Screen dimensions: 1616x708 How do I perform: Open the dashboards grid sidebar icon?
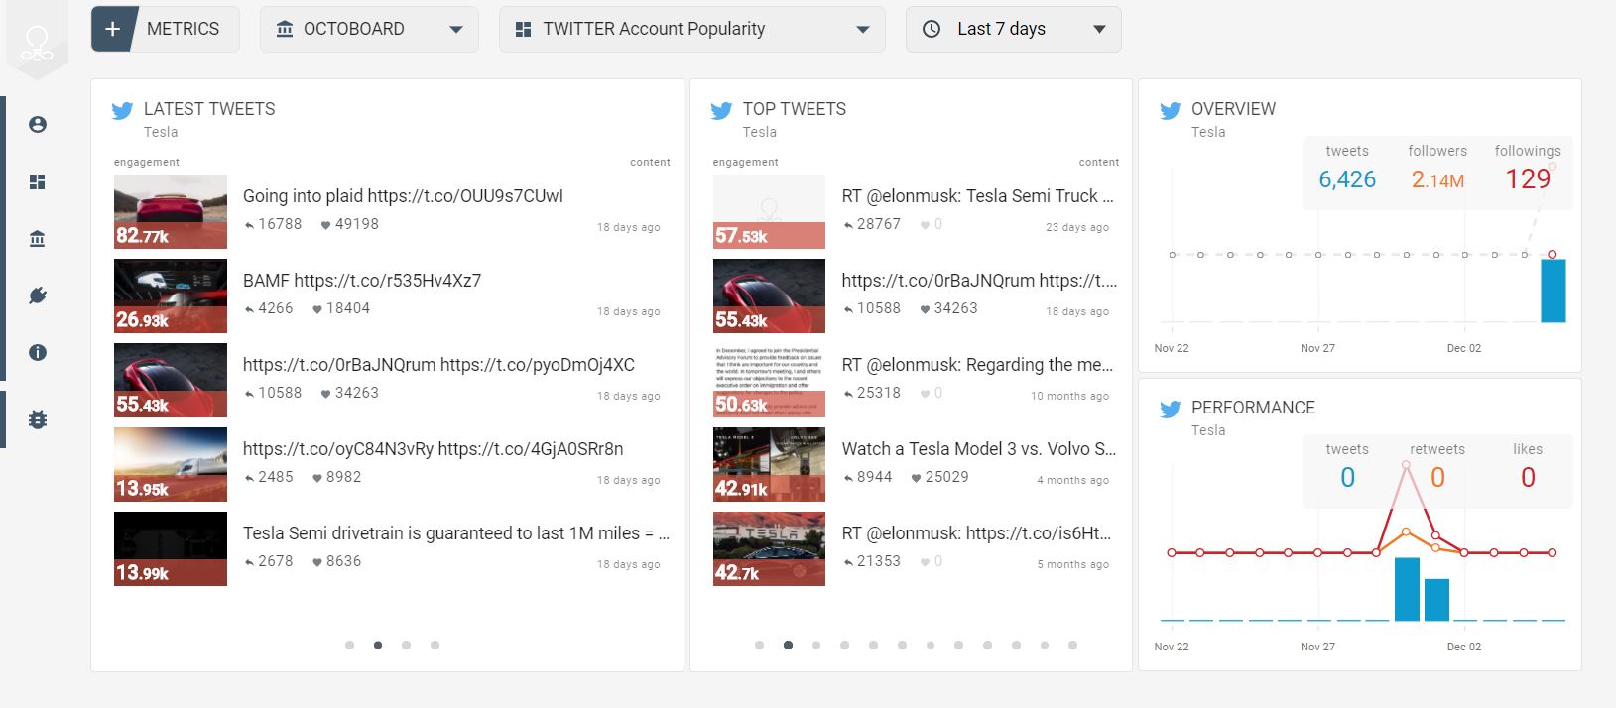click(x=38, y=181)
